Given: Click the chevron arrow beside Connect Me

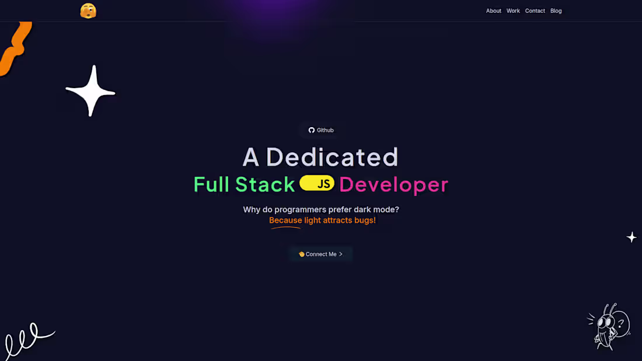Looking at the screenshot, I should 341,254.
